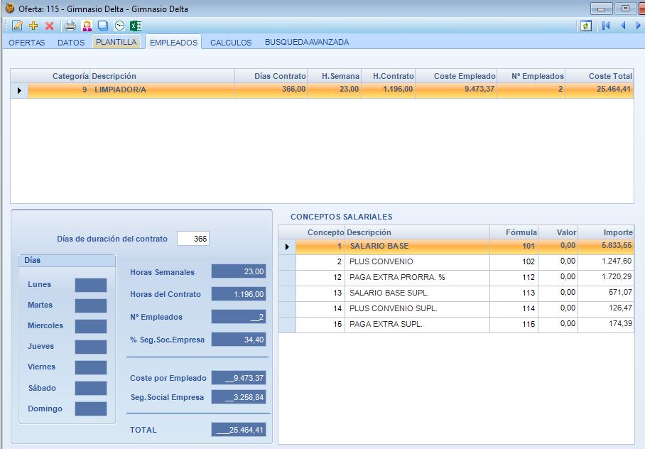The image size is (645, 449).
Task: Select the SALARIO BASE row indicator arrow
Action: pyautogui.click(x=287, y=247)
